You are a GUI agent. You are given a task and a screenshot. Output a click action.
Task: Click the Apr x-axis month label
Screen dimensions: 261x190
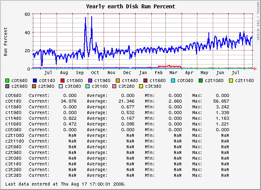pos(189,73)
